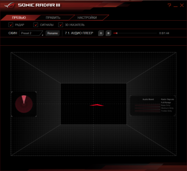Toggle the РАДАР checkbox
This screenshot has width=187, height=171.
tap(11, 25)
